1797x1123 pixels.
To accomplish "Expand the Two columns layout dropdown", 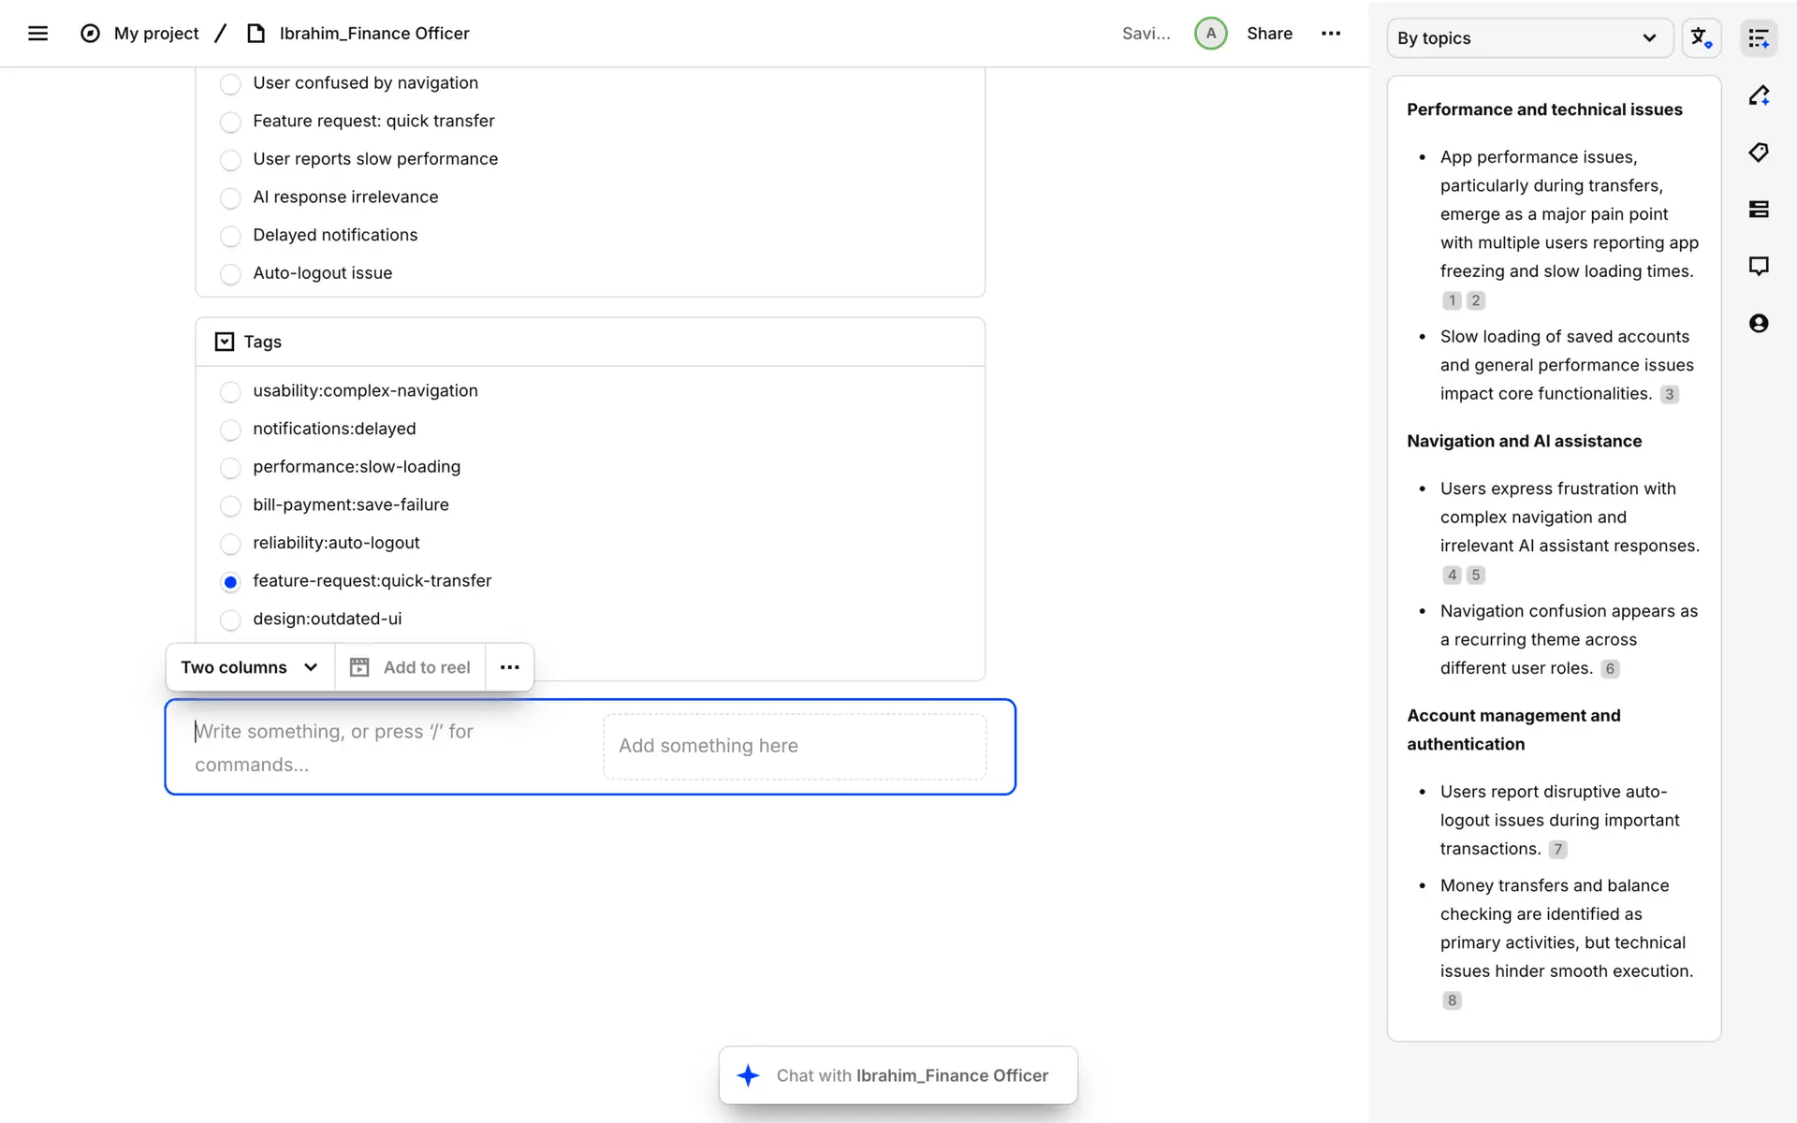I will pos(250,667).
